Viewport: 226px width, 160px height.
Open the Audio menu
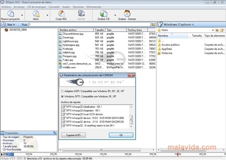pyautogui.click(x=66, y=7)
